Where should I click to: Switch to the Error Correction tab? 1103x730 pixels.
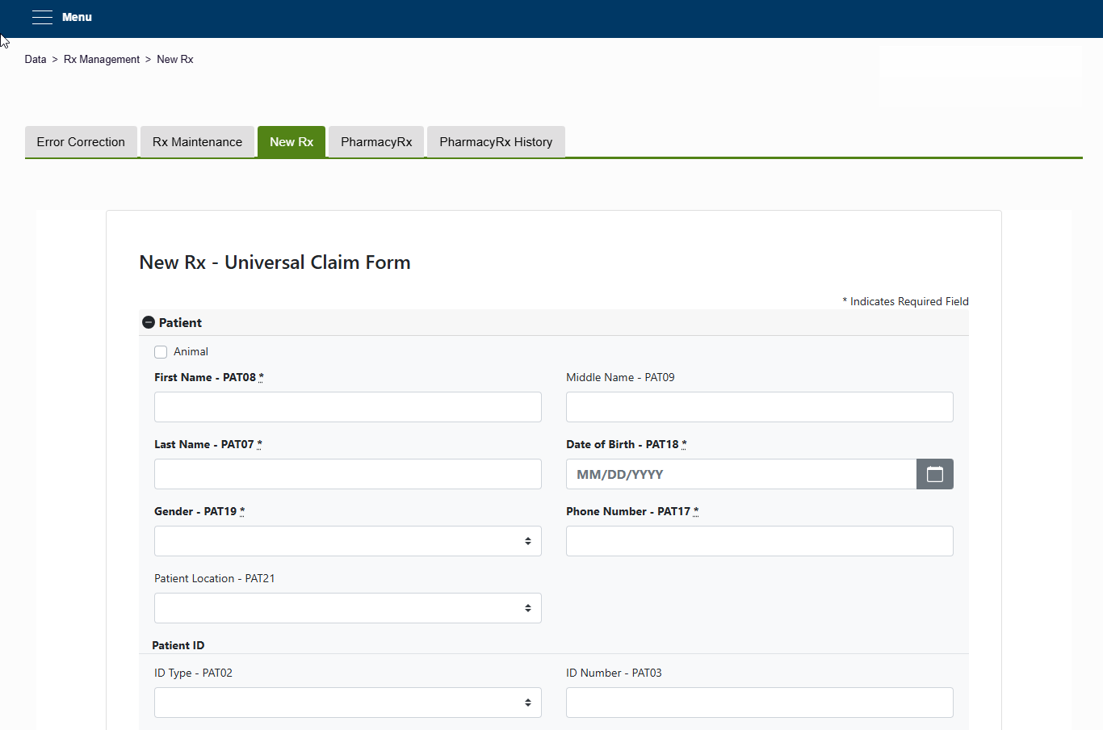(81, 142)
